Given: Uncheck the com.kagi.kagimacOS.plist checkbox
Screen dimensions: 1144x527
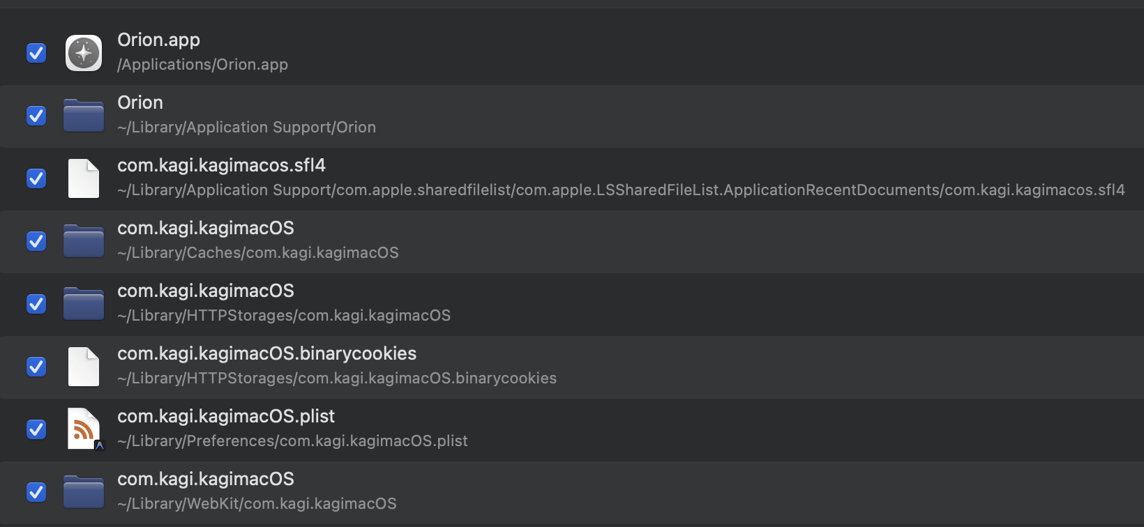Looking at the screenshot, I should 36,429.
